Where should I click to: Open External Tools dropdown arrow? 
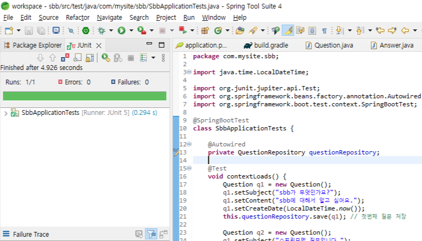click(152, 30)
